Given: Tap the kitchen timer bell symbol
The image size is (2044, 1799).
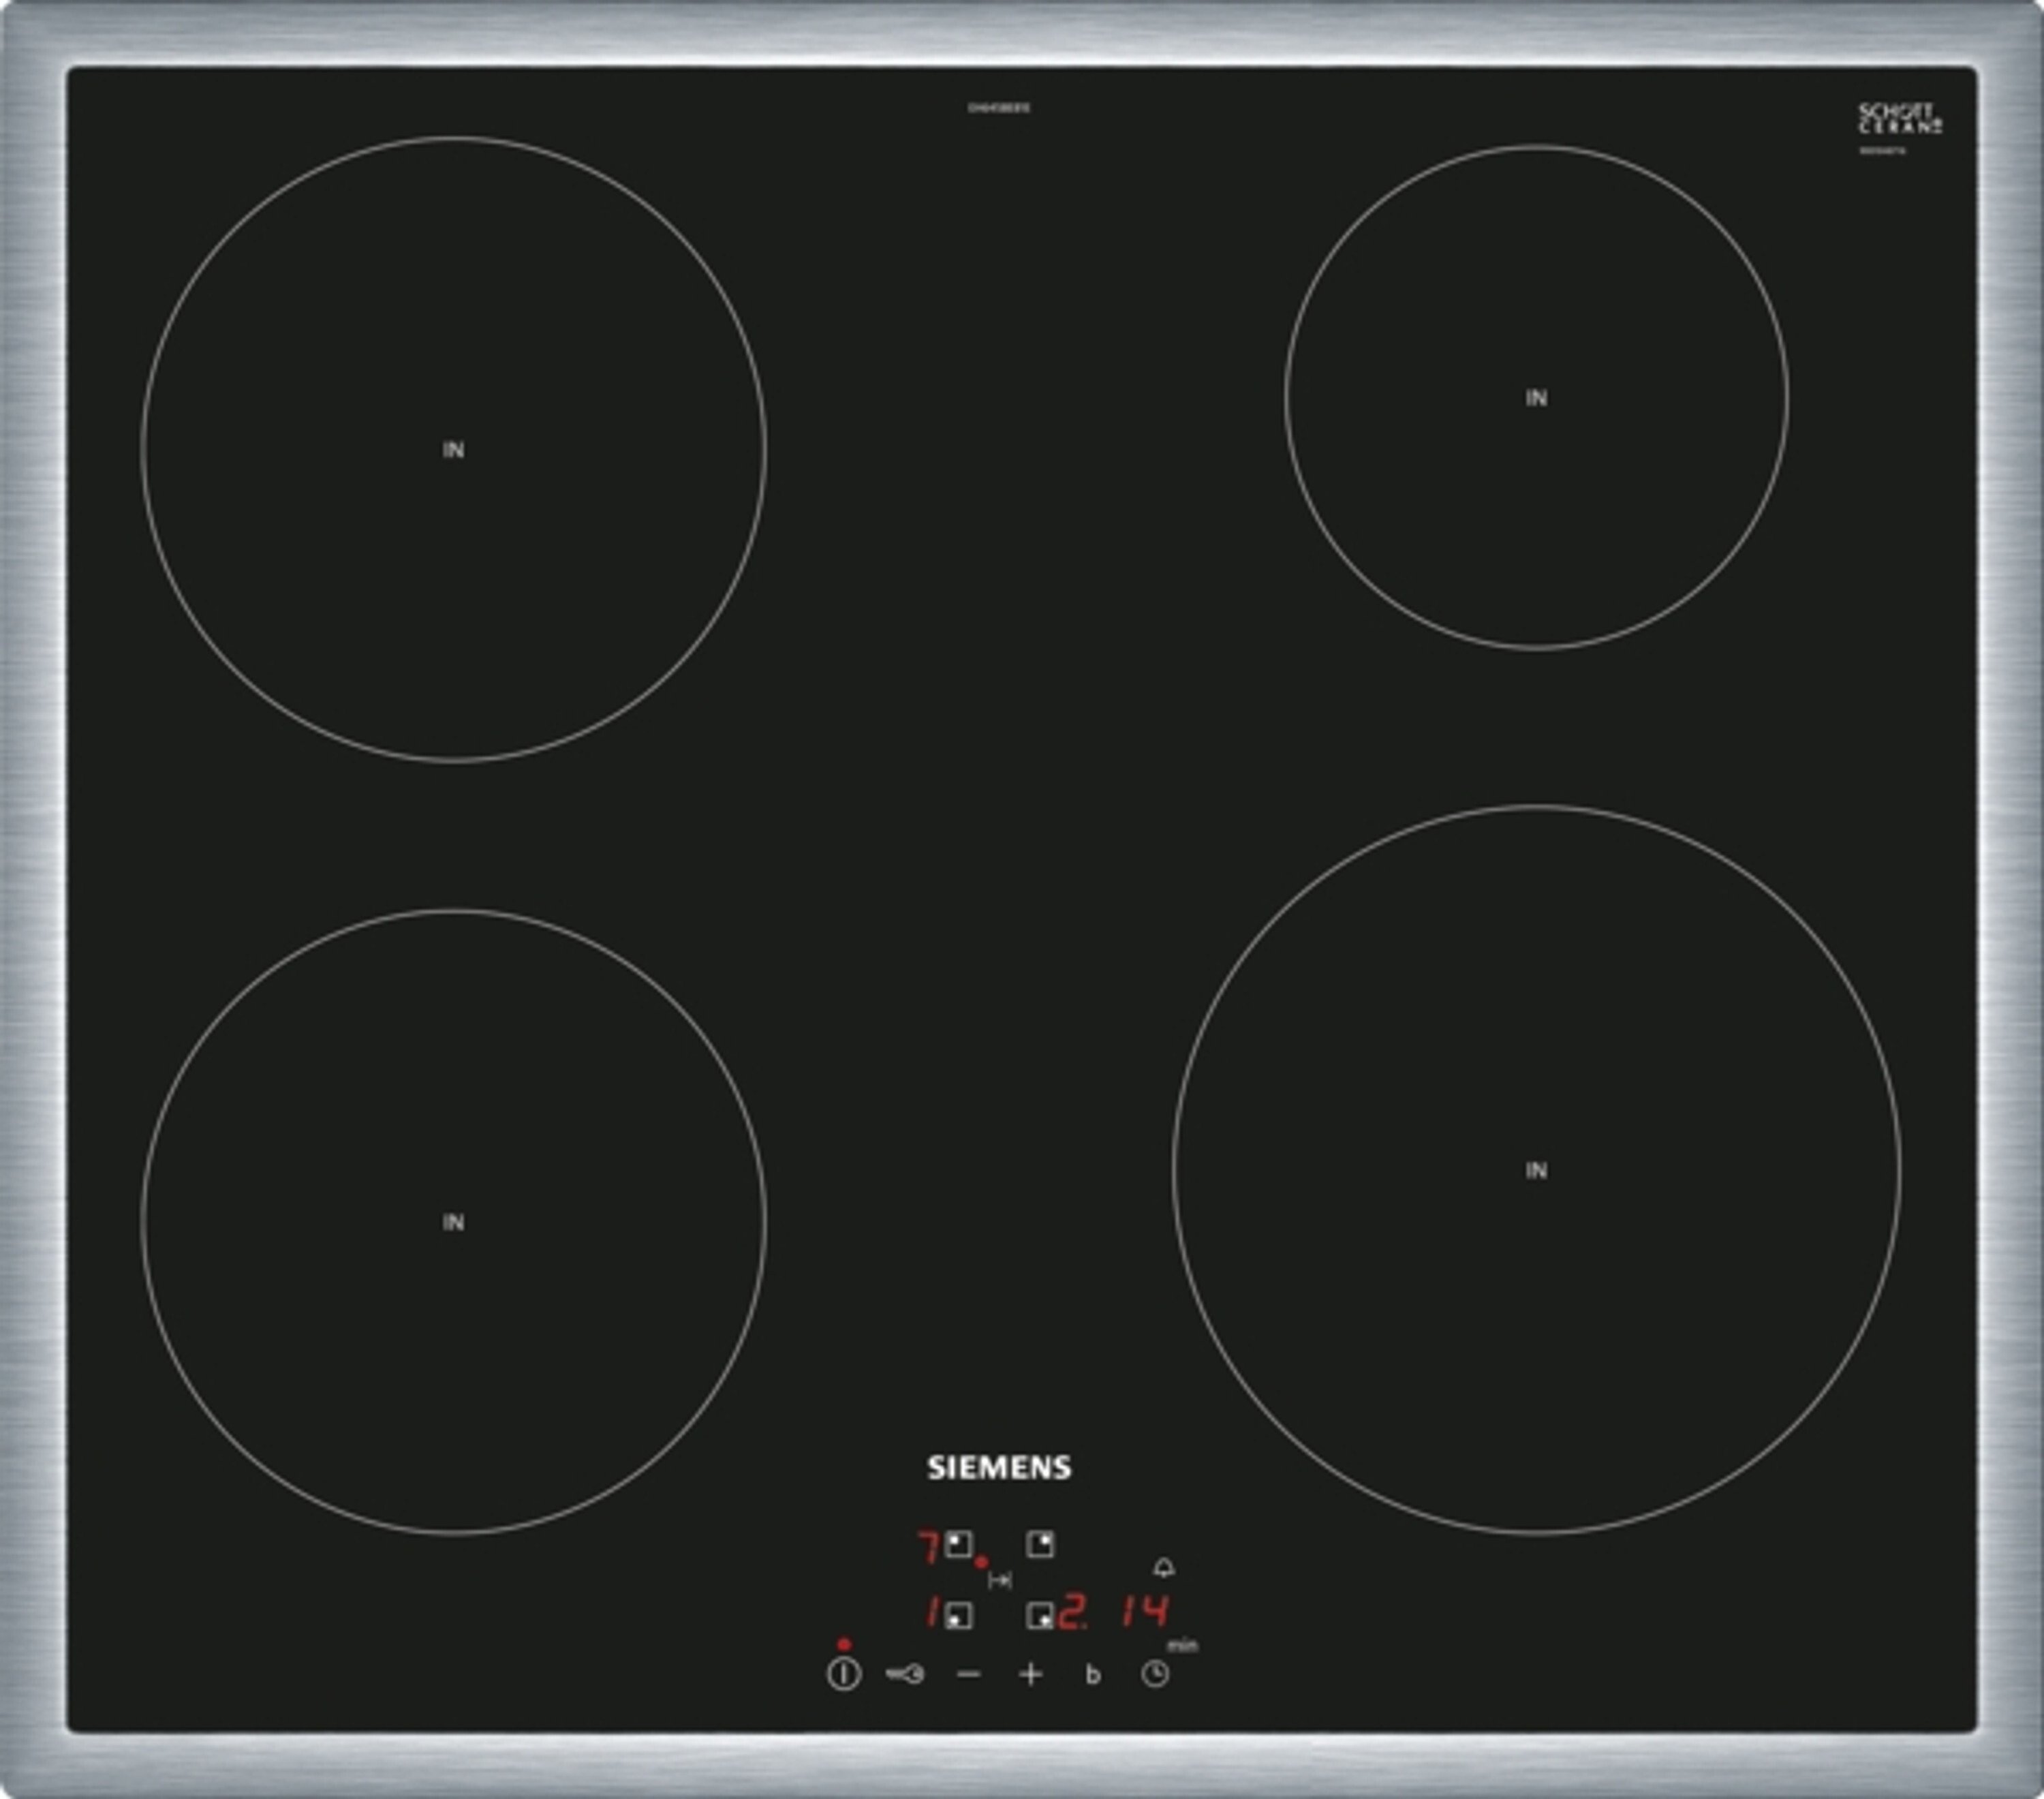Looking at the screenshot, I should point(1163,1567).
